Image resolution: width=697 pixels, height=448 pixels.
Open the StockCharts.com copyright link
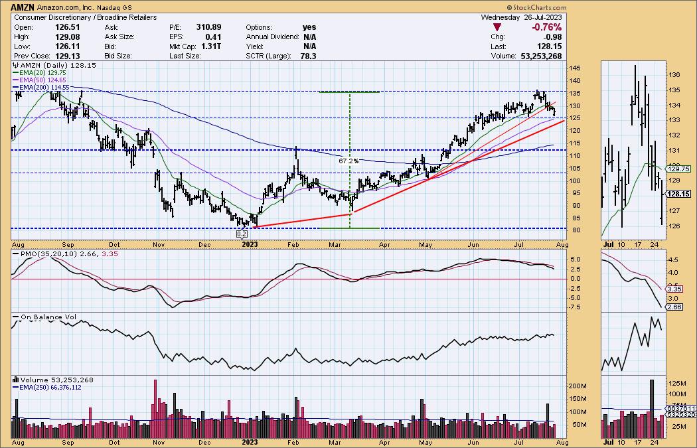pos(536,7)
